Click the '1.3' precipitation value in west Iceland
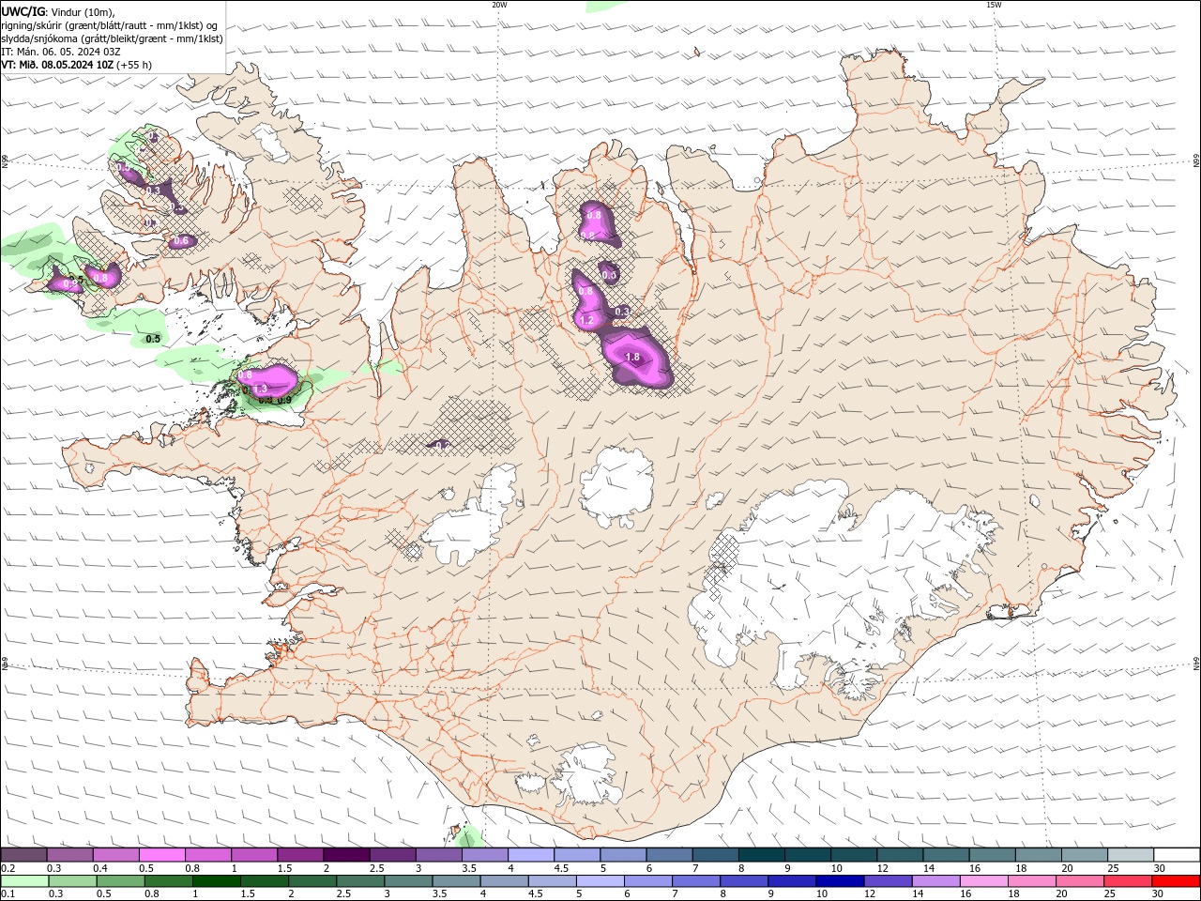 pyautogui.click(x=260, y=389)
